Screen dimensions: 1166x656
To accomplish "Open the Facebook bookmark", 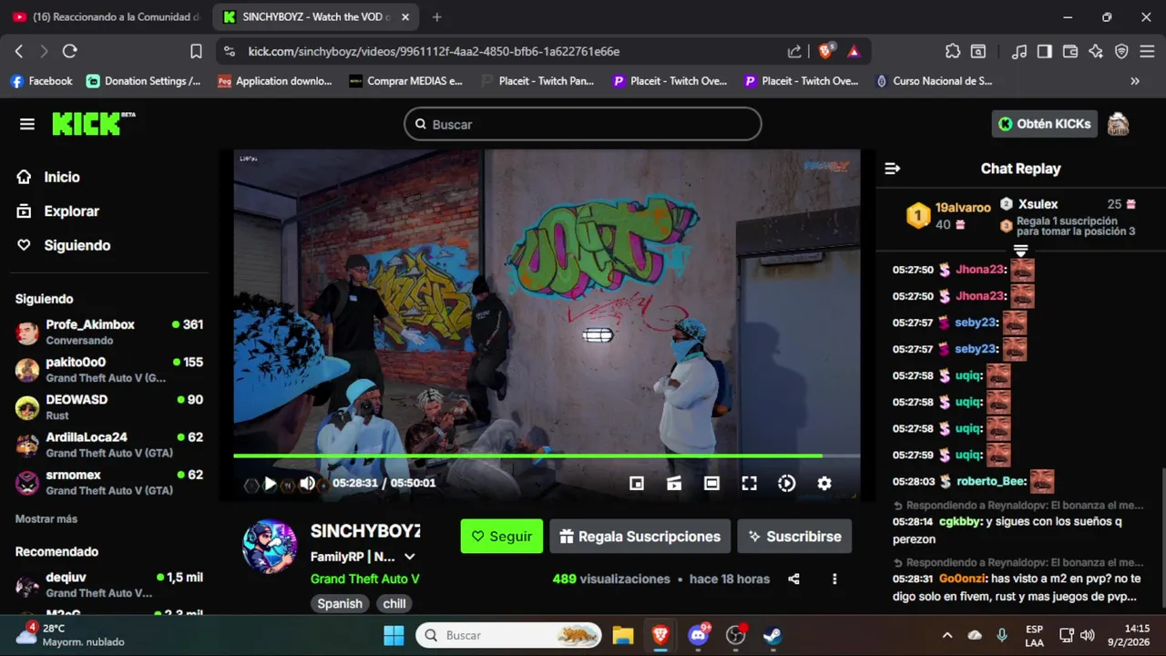I will pos(41,81).
